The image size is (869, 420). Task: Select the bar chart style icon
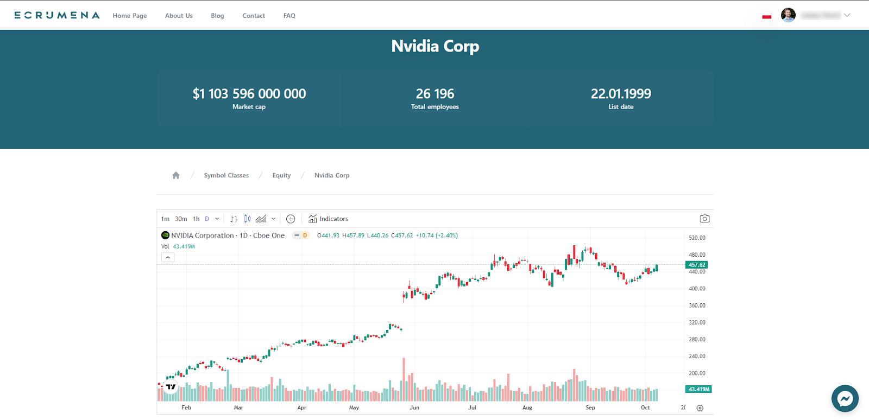pos(234,219)
